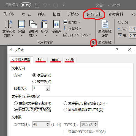Screen dimensions: 136x136
Task: Decrease 段数 with the down spinner
Action: [48, 90]
